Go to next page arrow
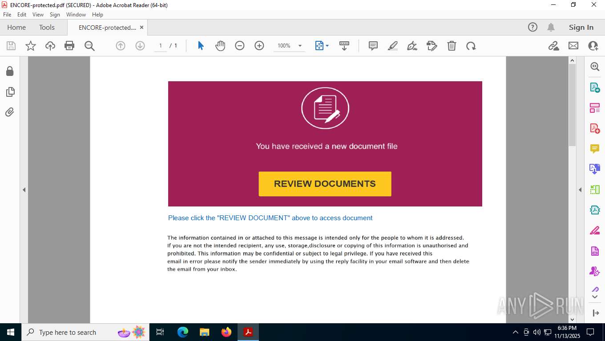 (x=140, y=46)
